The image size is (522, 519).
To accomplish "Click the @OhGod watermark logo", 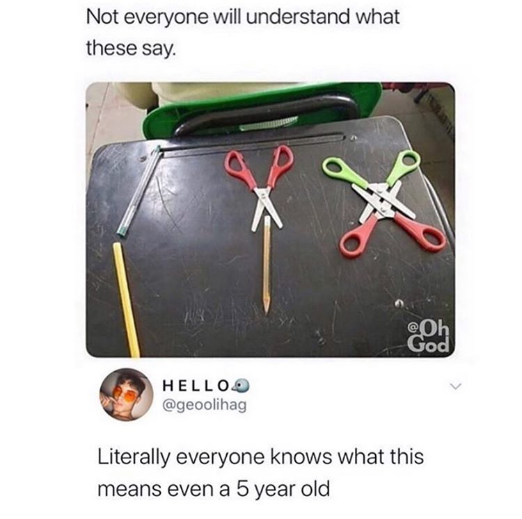I will 429,336.
